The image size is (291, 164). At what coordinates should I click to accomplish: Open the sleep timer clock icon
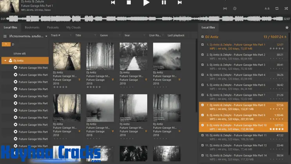pyautogui.click(x=235, y=8)
